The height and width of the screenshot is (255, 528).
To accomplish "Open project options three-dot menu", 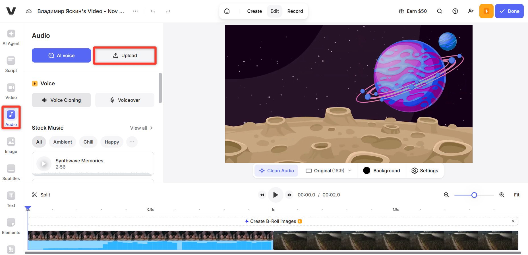I will pyautogui.click(x=135, y=11).
